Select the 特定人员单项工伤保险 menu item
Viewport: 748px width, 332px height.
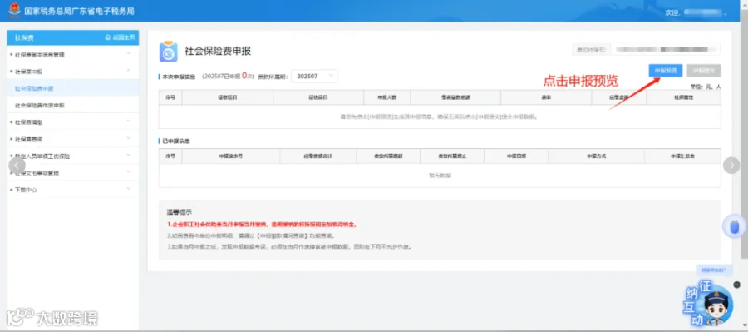click(x=73, y=156)
